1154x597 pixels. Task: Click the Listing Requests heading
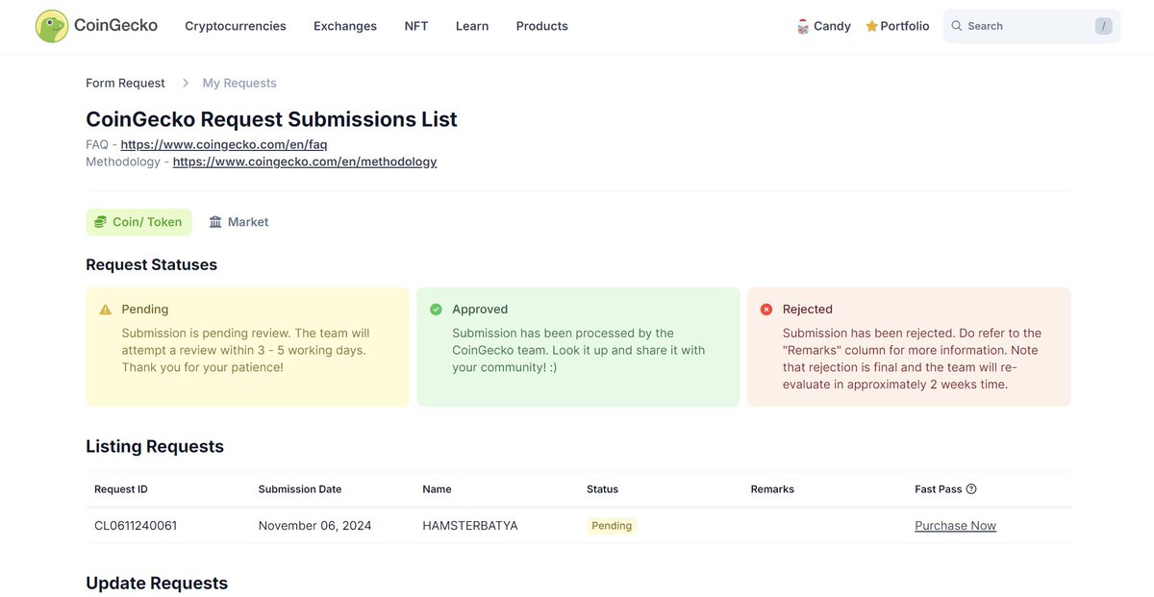click(x=155, y=447)
